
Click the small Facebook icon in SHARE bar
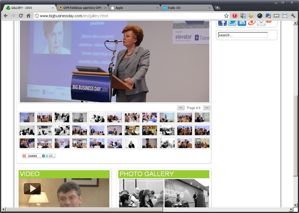pyautogui.click(x=43, y=156)
